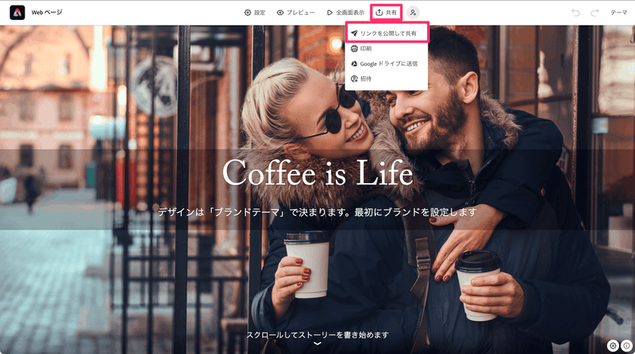Viewport: 635px width, 354px height.
Task: Click the Adobe Express logo icon
Action: [x=17, y=13]
